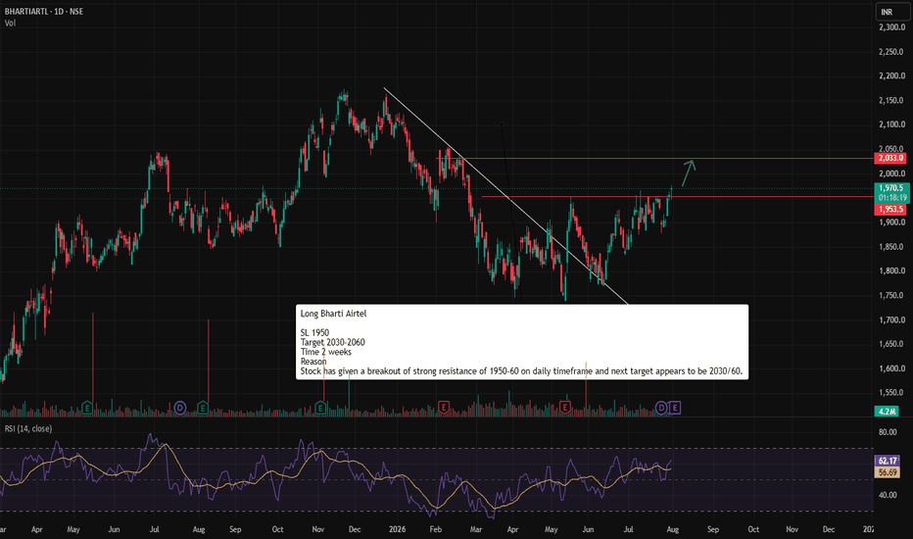Select the green upward arrow drawing
913x539 pixels.
click(689, 173)
